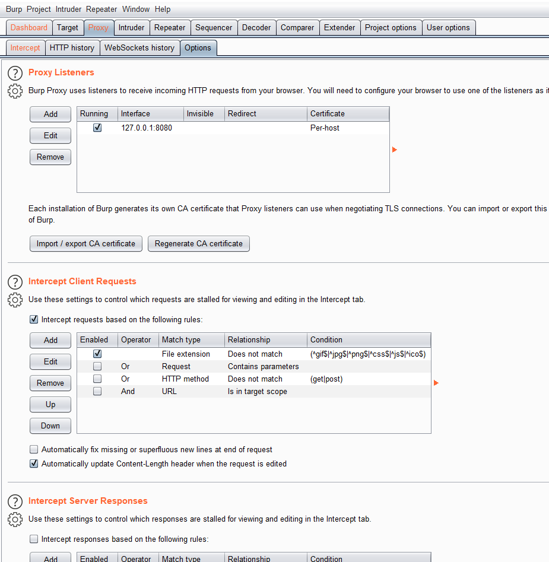Switch to the Sequencer tab

coord(214,28)
